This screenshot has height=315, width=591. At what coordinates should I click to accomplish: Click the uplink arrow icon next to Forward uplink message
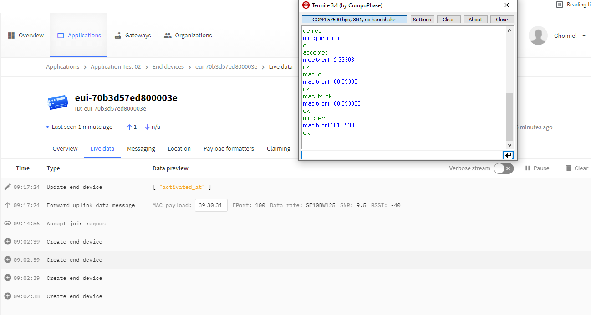click(7, 205)
